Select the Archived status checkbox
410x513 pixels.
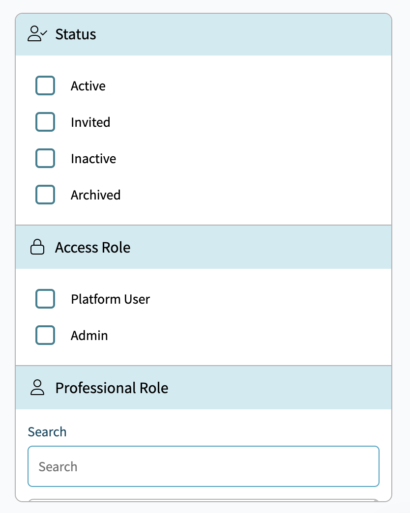(x=45, y=195)
